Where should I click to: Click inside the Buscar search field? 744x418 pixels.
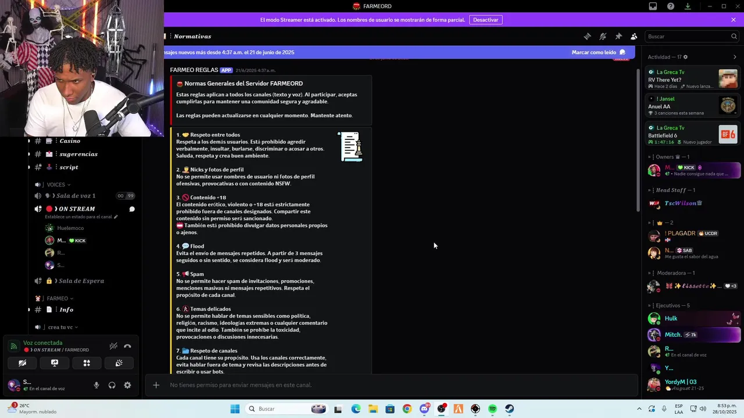692,36
